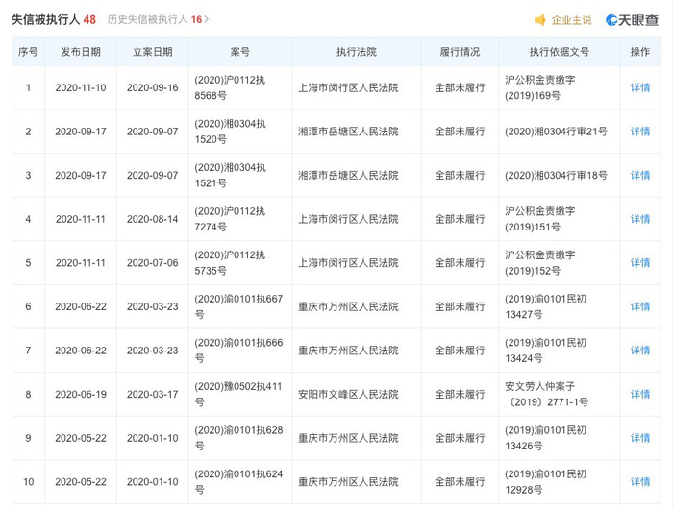
Task: Click the 立案日期 column header
Action: (152, 52)
